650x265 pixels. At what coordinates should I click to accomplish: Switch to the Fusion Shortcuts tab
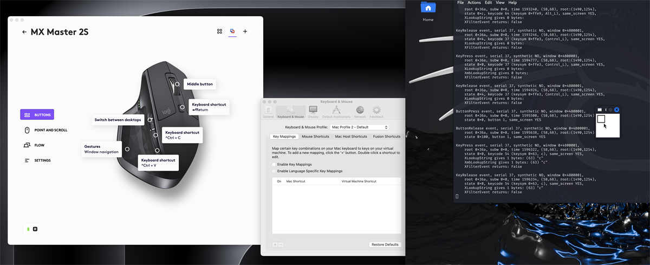[x=386, y=137]
